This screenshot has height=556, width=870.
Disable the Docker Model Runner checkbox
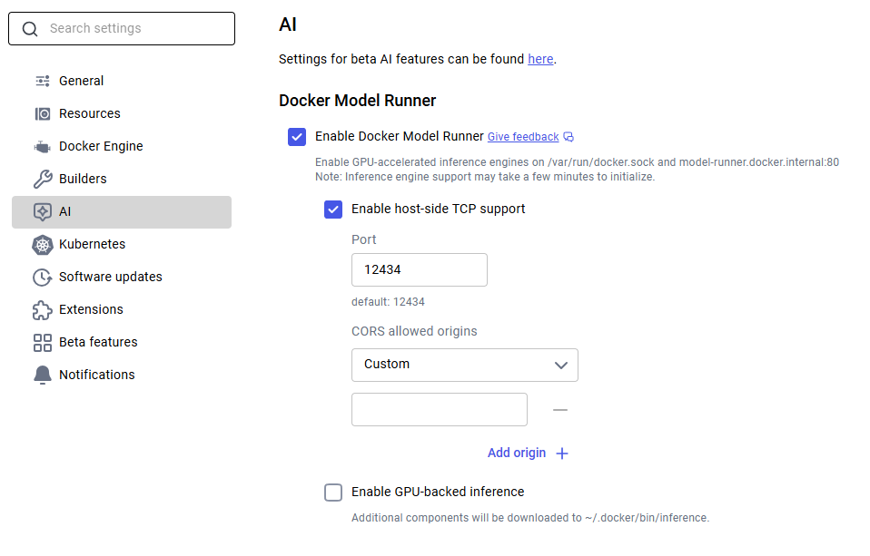(297, 137)
